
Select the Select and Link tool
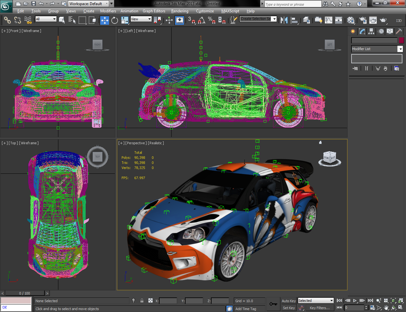pyautogui.click(x=7, y=20)
